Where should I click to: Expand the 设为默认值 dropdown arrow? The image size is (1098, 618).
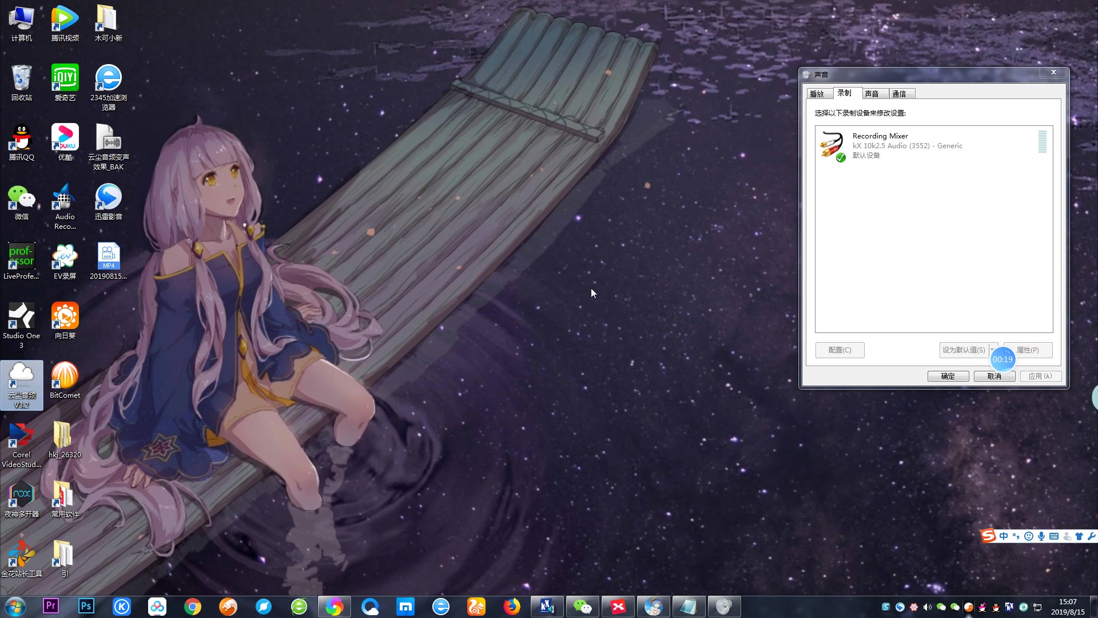coord(992,349)
